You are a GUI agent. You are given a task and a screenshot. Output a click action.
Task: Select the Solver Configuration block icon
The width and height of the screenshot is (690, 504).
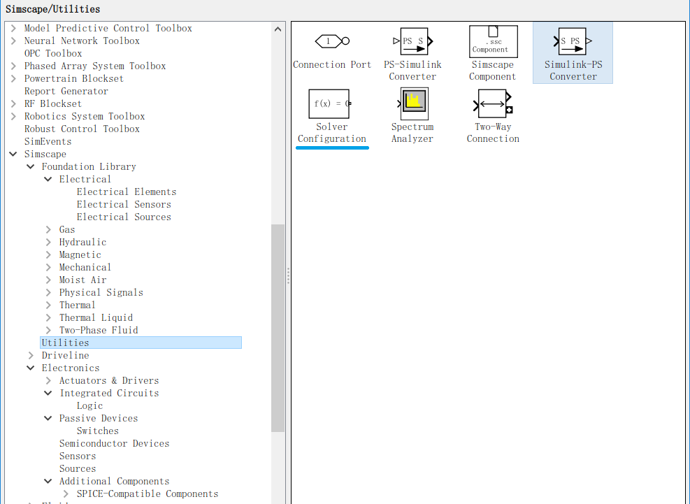pos(329,104)
